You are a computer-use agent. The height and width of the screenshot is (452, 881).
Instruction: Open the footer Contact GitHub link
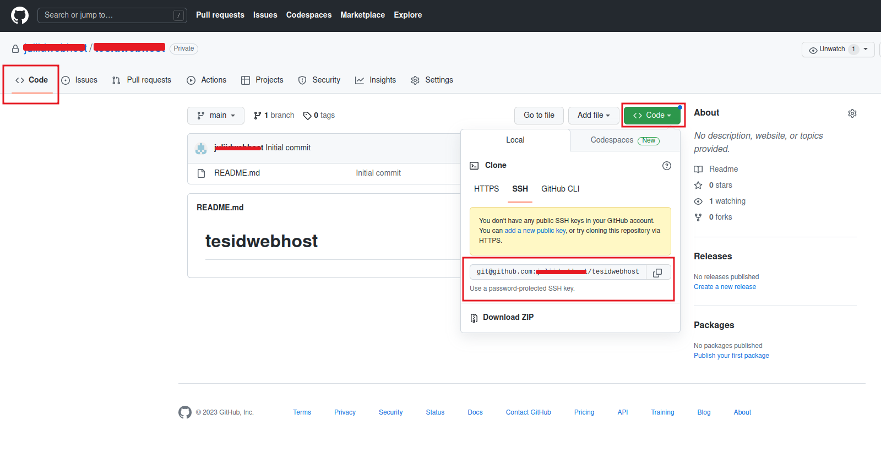tap(529, 413)
